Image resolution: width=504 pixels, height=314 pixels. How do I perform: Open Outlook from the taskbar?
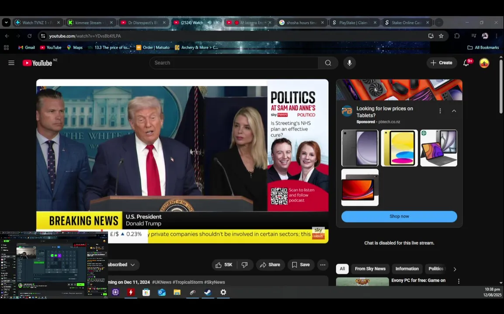[x=161, y=293]
